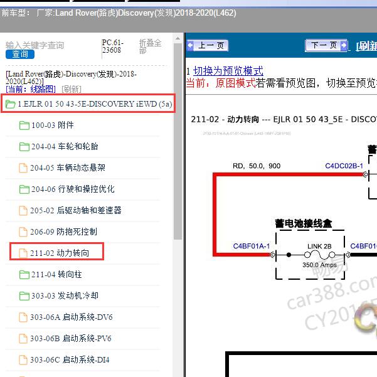Screen dimensions: 377x377
Task: Expand the 303-03 发动机冷却 folder icon
Action: 24,295
